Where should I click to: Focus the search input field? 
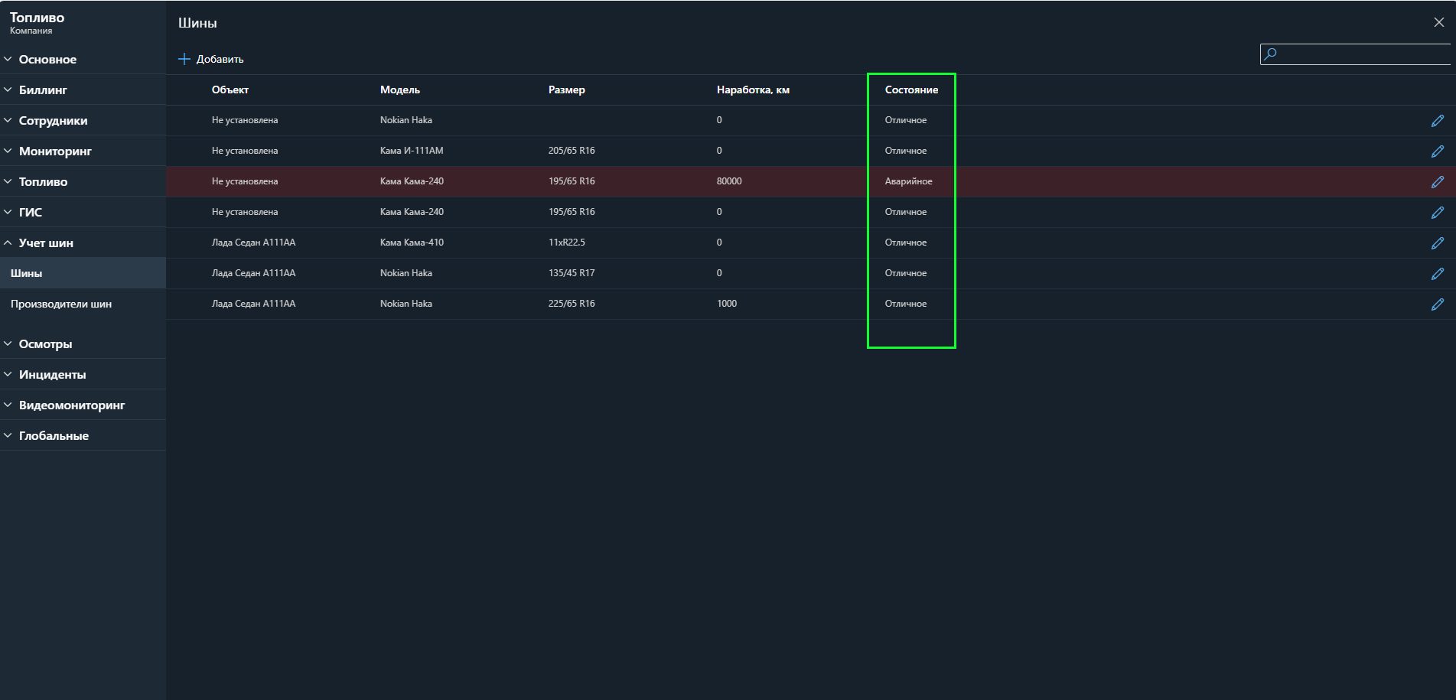(x=1362, y=54)
